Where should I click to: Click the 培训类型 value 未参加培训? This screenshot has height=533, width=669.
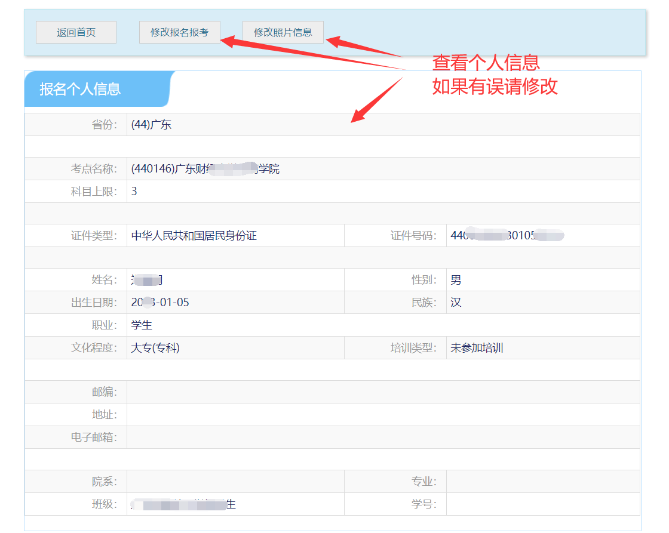point(477,348)
